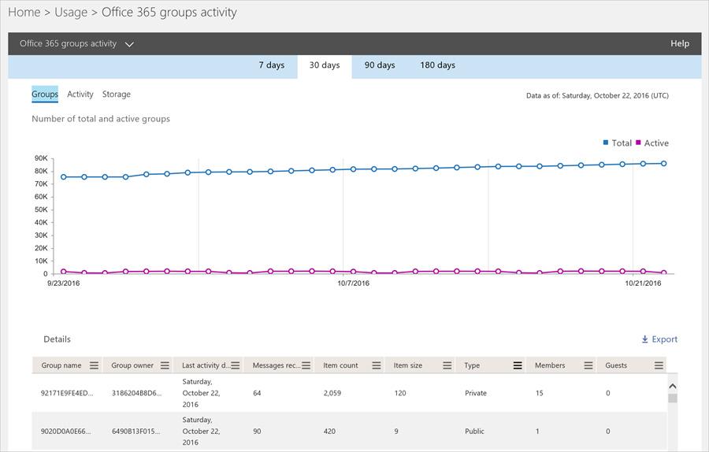Sort by Item size column header
Screen dimensions: 709x452
coord(408,365)
